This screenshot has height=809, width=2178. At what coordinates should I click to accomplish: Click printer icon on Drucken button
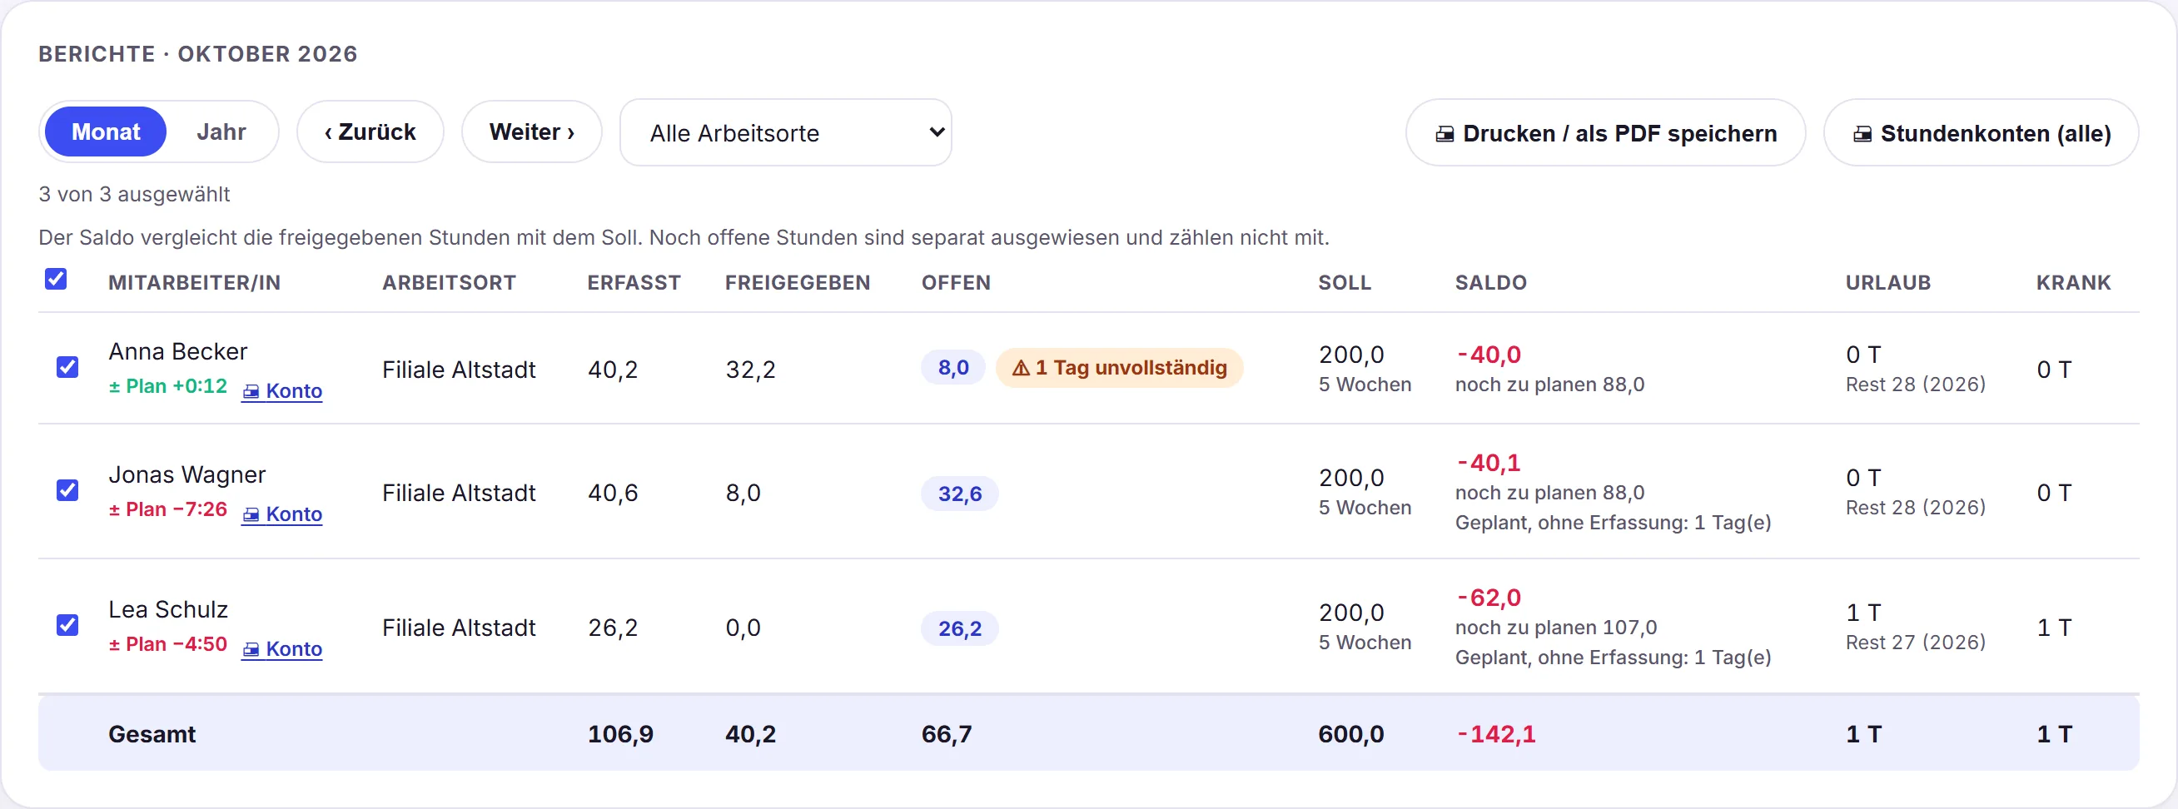pos(1445,133)
